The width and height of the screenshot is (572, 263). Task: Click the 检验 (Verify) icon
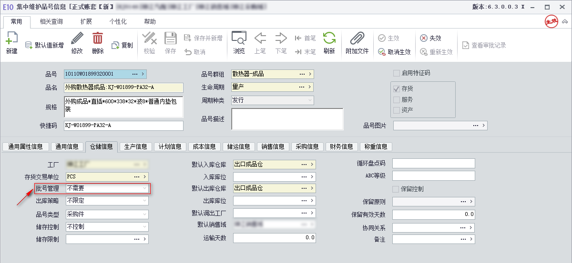coord(149,39)
